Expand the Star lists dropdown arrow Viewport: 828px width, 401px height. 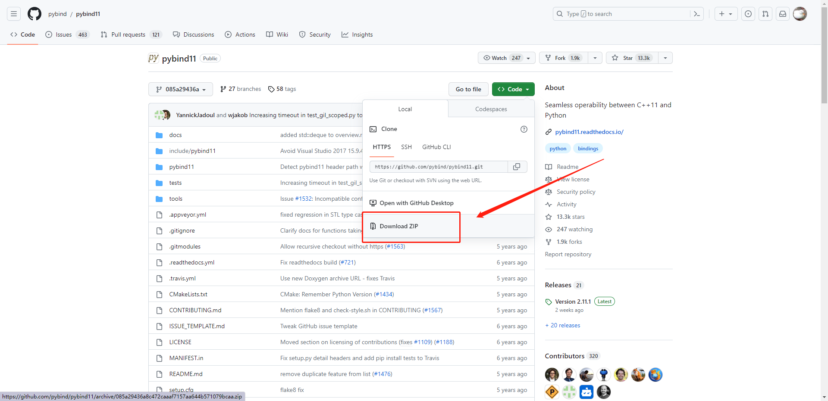pos(665,58)
